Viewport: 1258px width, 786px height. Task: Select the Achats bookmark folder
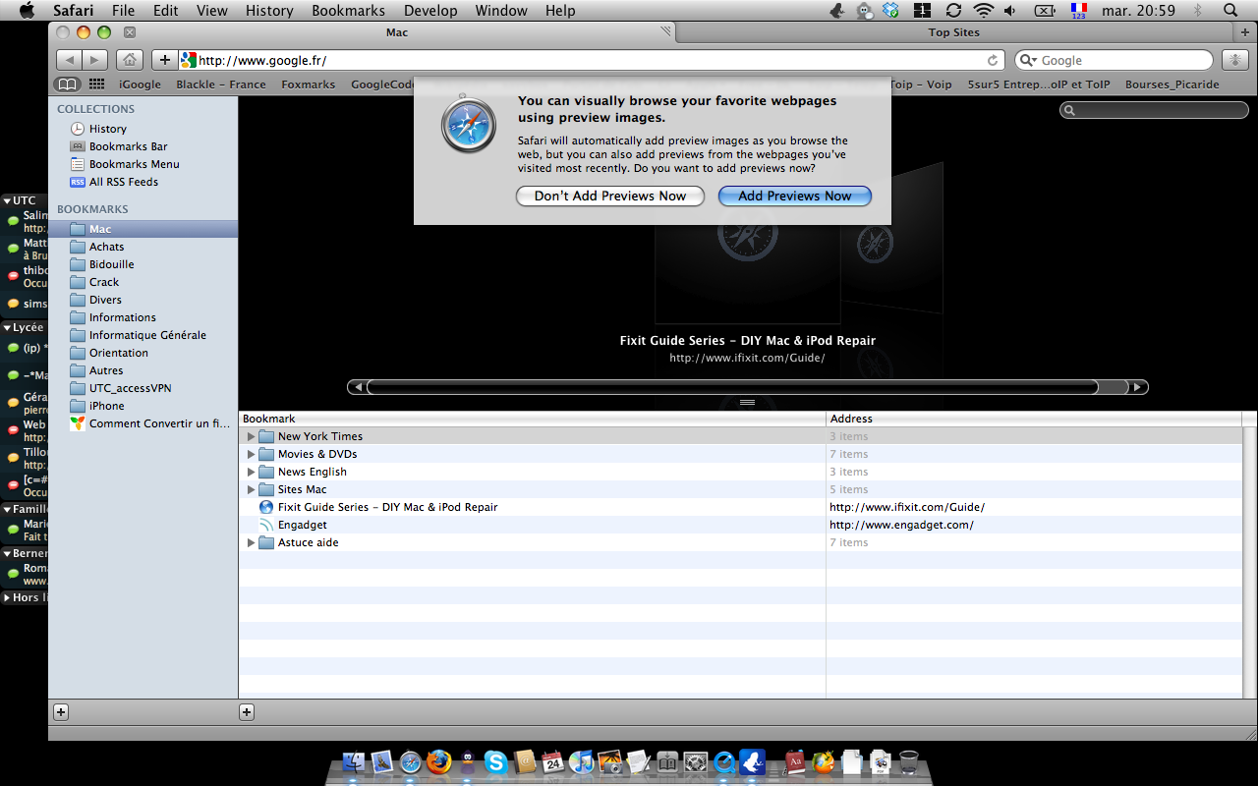[143, 247]
